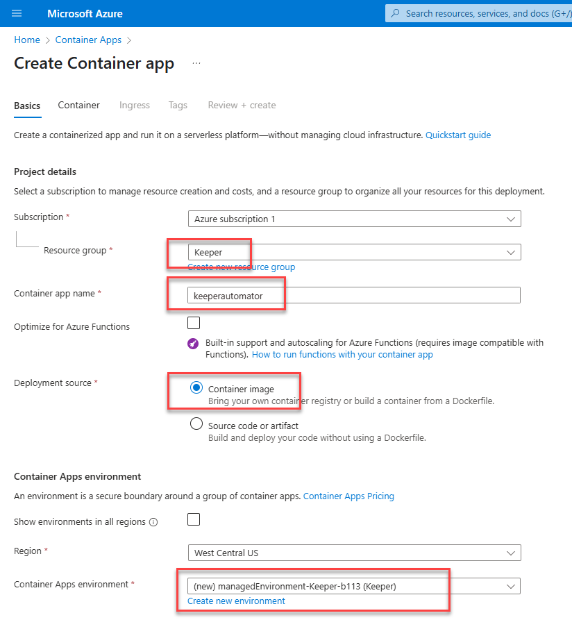Enable Optimize for Azure Functions checkbox

pyautogui.click(x=194, y=323)
